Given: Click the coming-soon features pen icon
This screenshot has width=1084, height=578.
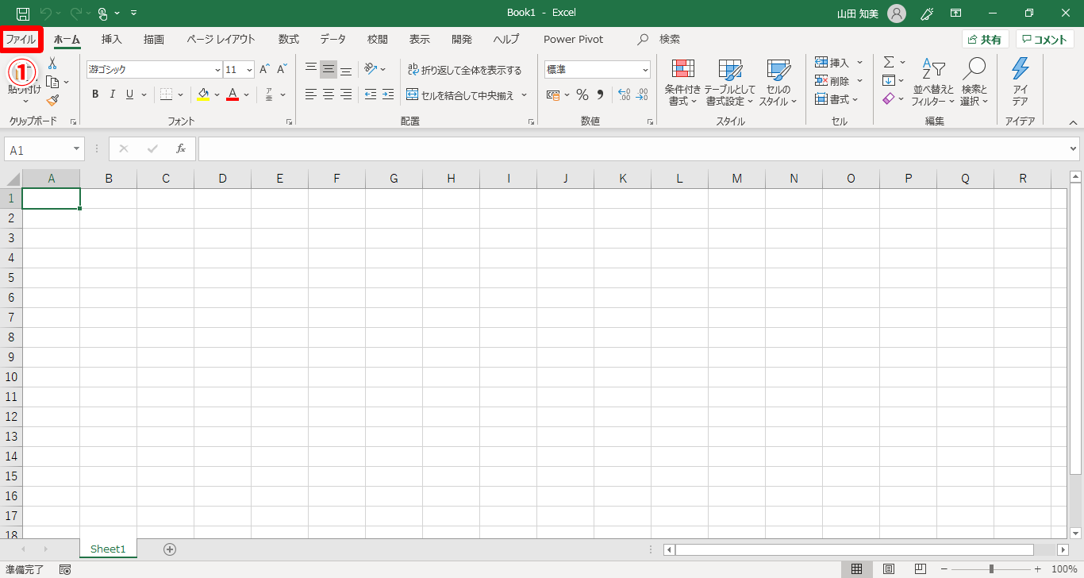Looking at the screenshot, I should click(x=926, y=13).
